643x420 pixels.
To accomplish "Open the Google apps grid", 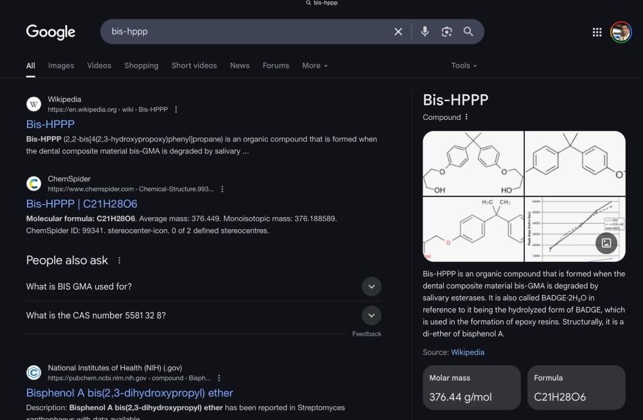I will (597, 32).
